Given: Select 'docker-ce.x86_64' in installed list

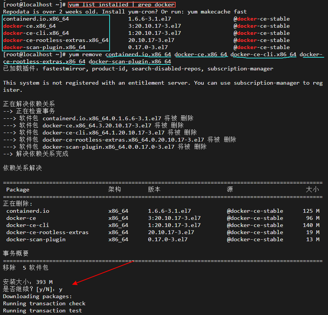Looking at the screenshot, I should click(x=30, y=26).
